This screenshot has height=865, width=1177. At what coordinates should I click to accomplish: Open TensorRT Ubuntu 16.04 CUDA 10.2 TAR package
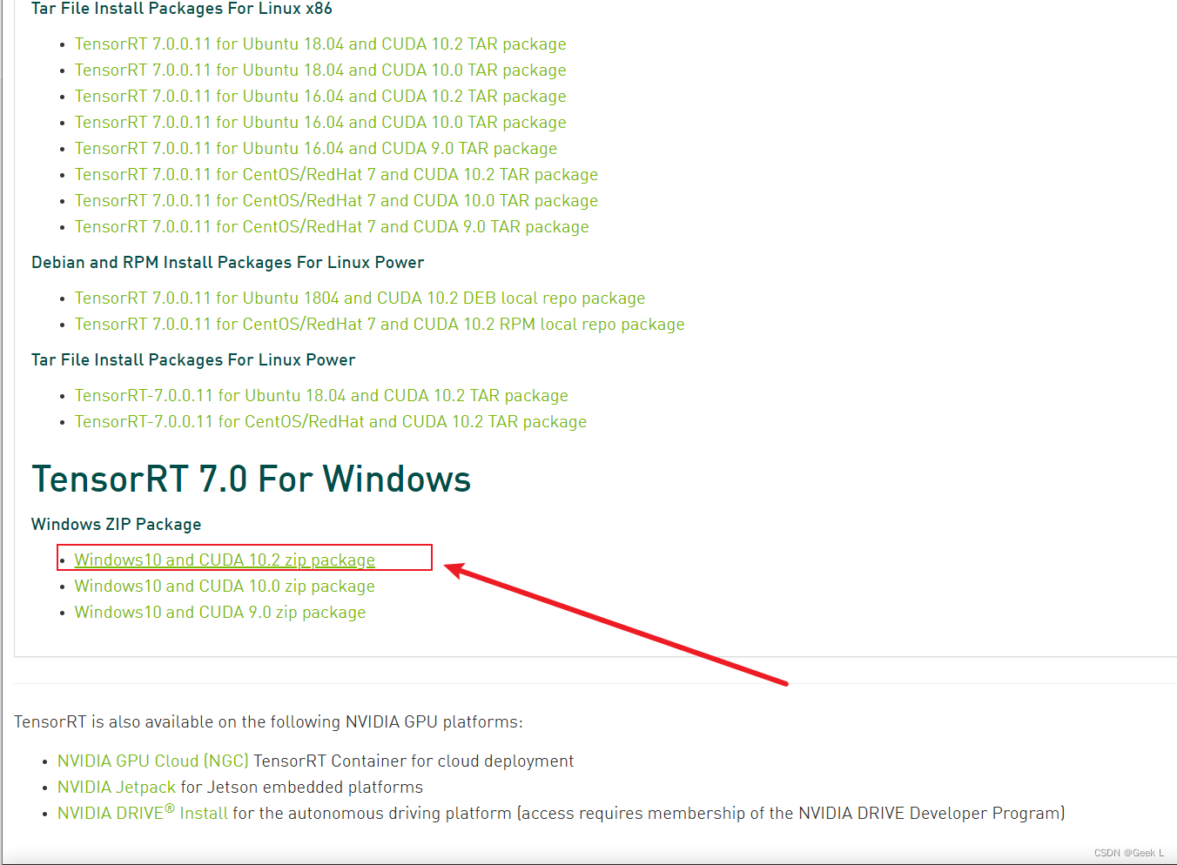tap(320, 97)
